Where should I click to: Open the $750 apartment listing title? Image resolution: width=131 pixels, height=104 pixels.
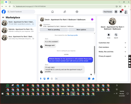(58, 26)
